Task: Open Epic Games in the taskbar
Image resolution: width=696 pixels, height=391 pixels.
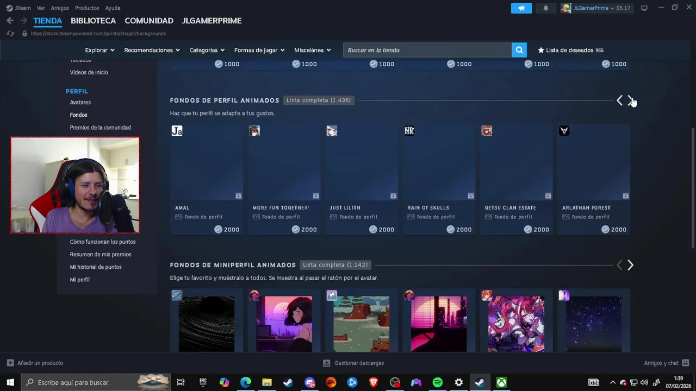Action: 203,382
